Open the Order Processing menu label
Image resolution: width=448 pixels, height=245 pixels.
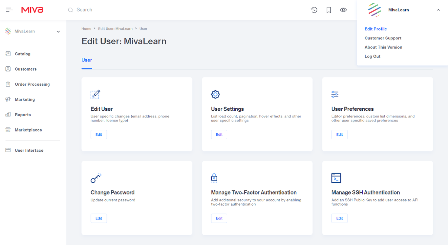pos(32,84)
